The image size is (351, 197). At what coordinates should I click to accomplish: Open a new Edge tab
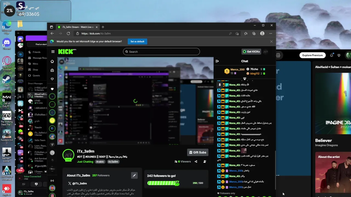(103, 27)
